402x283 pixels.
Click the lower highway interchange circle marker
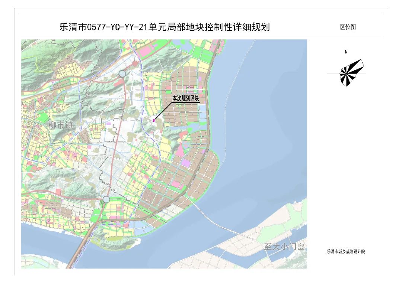(106, 199)
